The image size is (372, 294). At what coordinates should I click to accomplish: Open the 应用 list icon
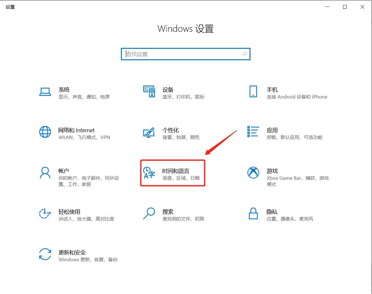(253, 132)
